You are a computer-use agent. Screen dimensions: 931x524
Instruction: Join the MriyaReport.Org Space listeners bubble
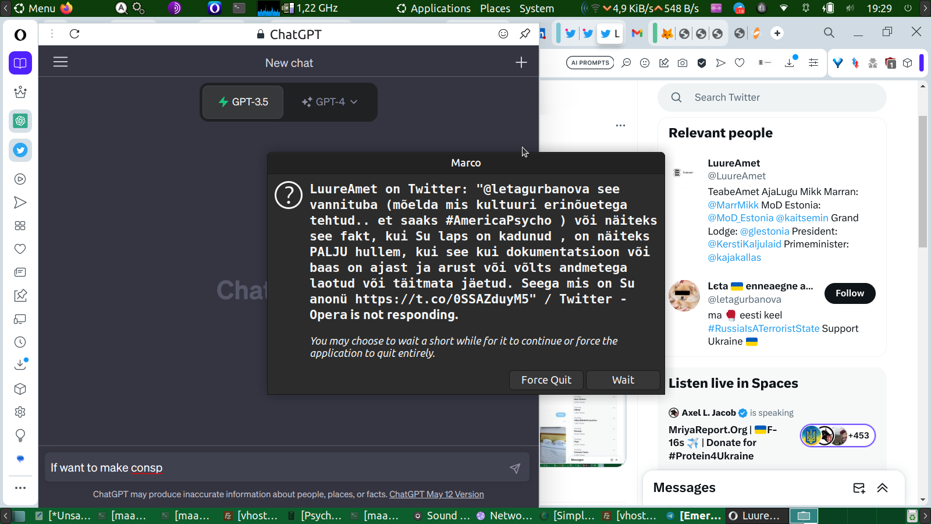point(837,436)
